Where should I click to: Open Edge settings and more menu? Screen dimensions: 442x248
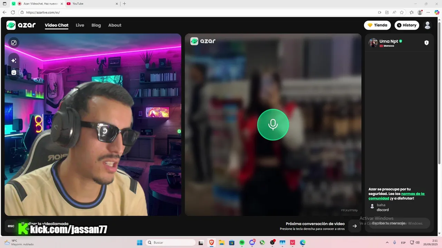(428, 12)
